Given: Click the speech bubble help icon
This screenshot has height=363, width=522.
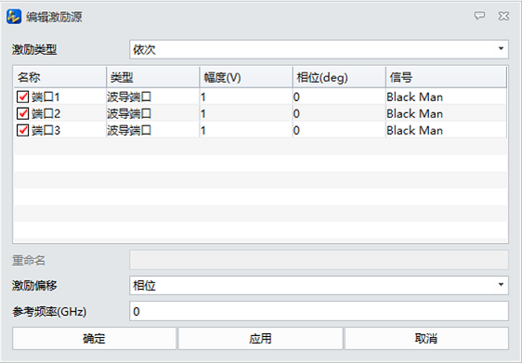Looking at the screenshot, I should [x=479, y=16].
